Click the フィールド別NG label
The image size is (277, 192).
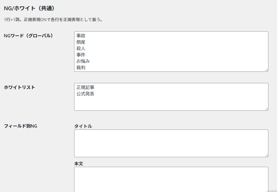[20, 126]
